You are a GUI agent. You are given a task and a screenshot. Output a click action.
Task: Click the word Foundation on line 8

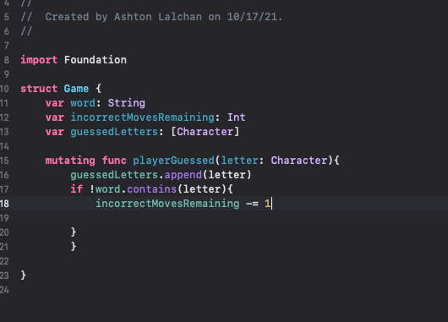point(96,60)
